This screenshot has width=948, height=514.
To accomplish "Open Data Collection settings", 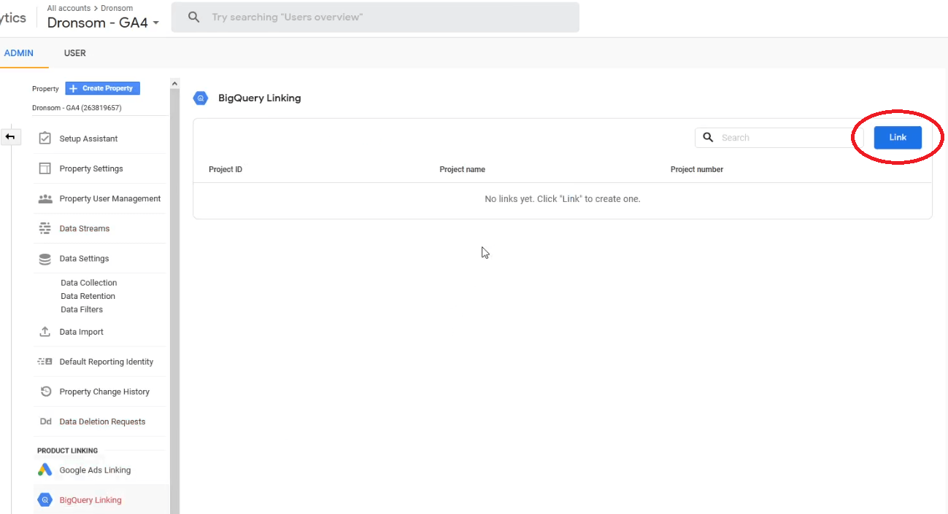I will pos(89,283).
